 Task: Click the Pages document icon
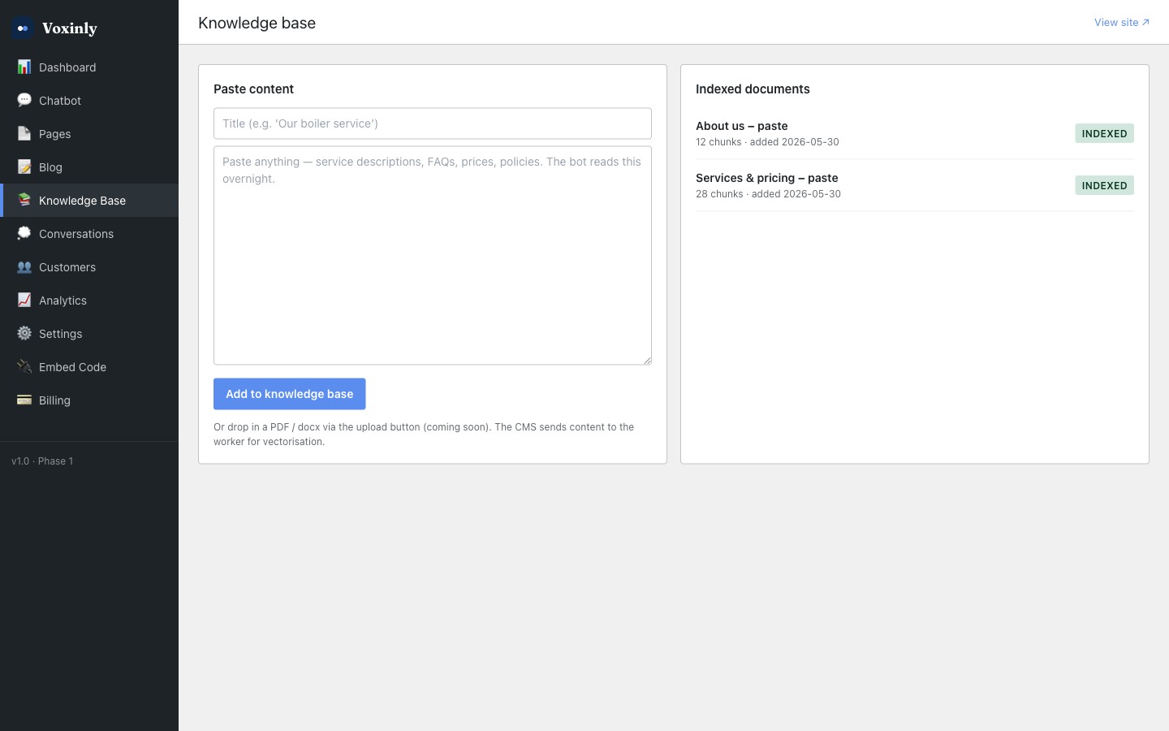24,133
